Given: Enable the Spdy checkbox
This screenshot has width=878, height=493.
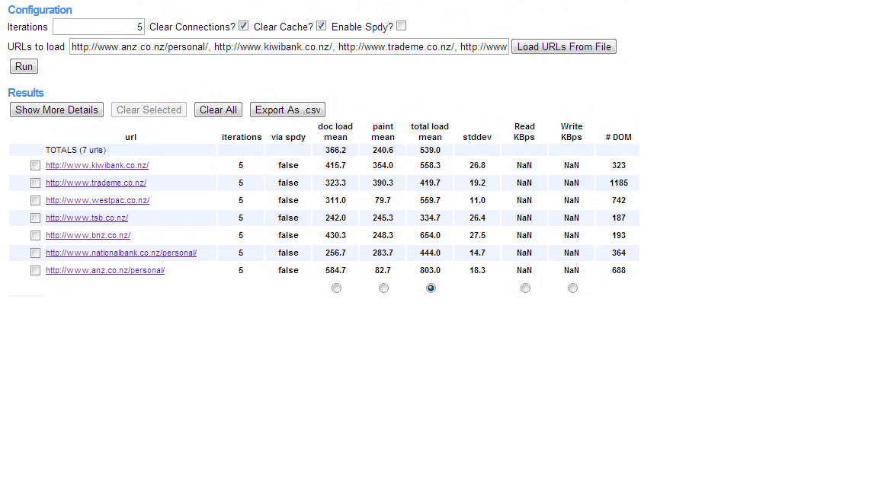Looking at the screenshot, I should [402, 26].
